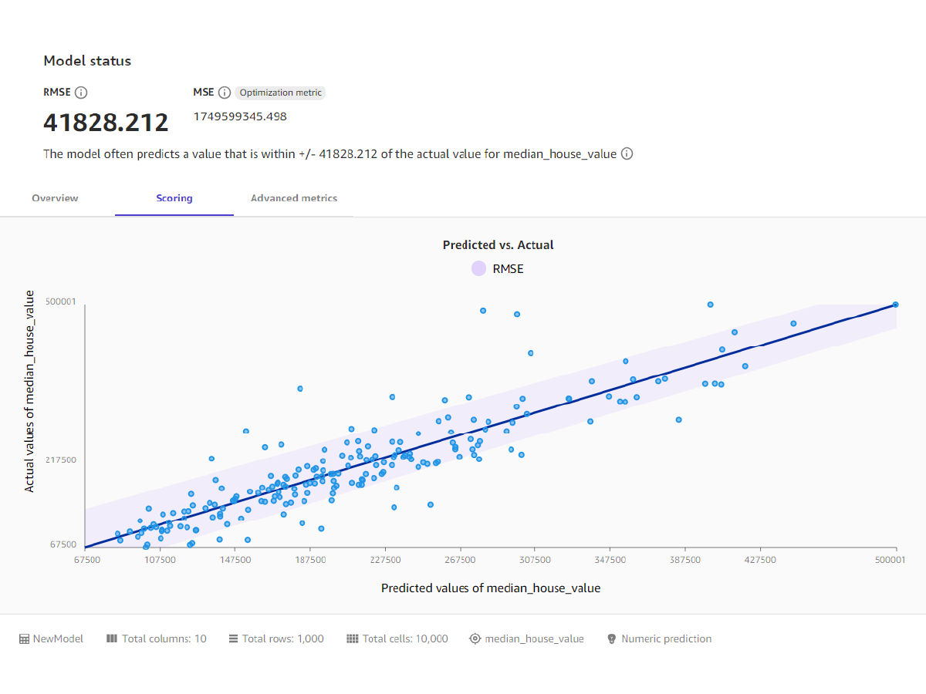
Task: Click the Total columns icon
Action: [112, 638]
